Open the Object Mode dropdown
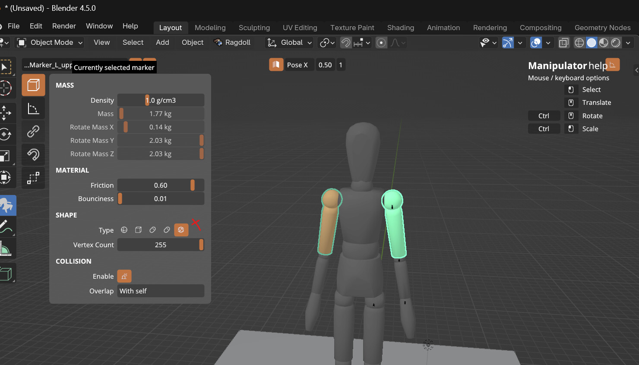This screenshot has height=365, width=639. tap(50, 42)
